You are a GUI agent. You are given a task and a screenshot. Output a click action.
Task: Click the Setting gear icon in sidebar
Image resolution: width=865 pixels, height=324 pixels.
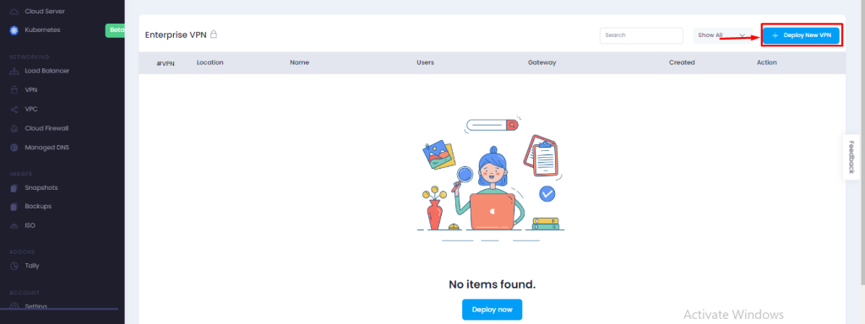pos(14,306)
